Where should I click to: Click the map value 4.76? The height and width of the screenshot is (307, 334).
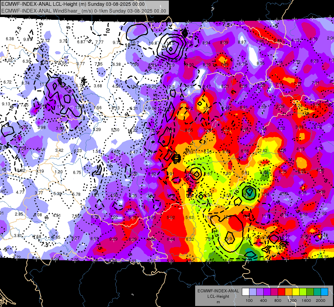point(319,148)
